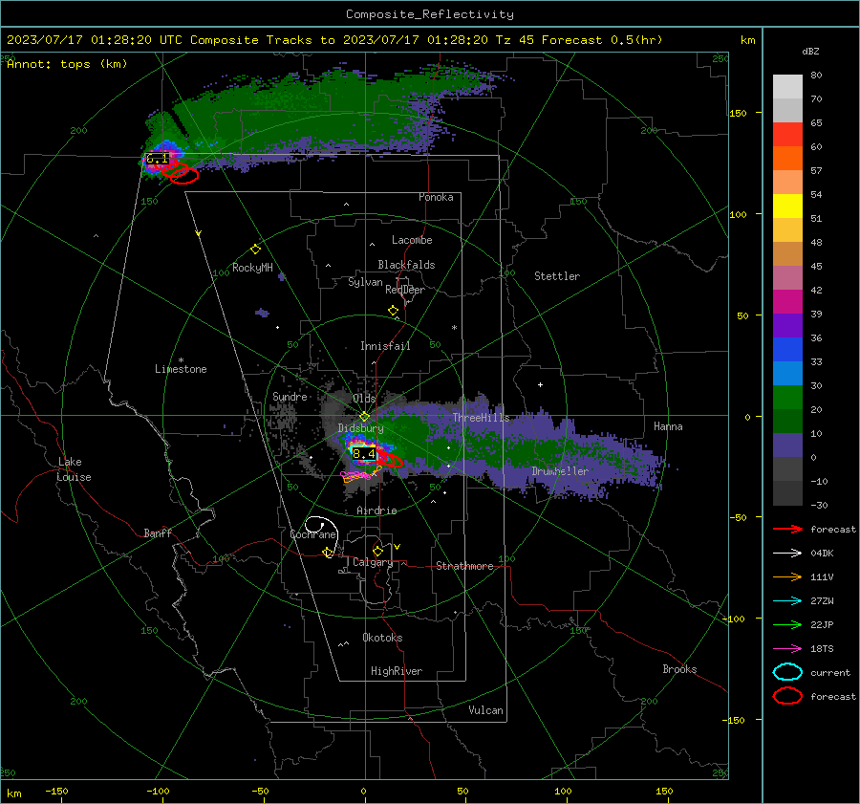The image size is (860, 804).
Task: Click the Drumheller city label
Action: (x=560, y=471)
